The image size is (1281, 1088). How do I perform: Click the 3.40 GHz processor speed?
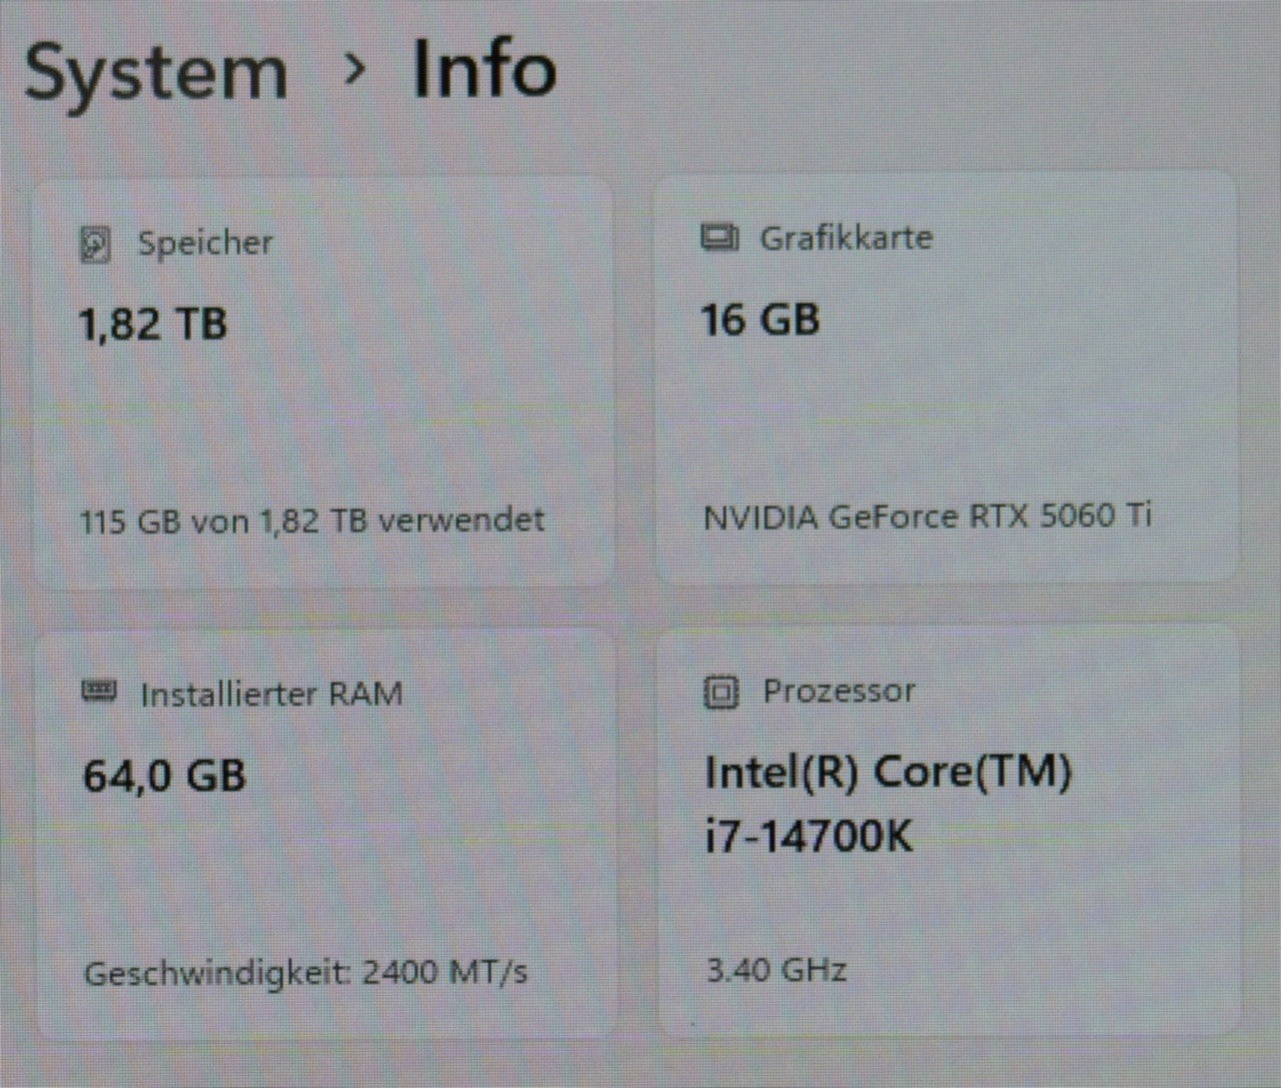[776, 969]
